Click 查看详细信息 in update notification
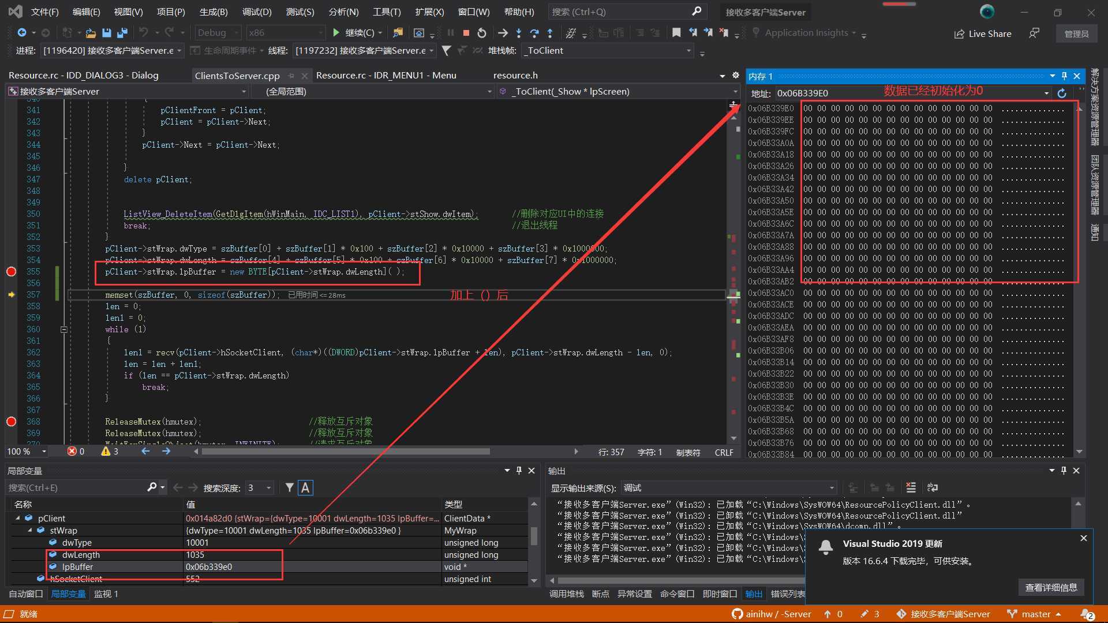Image resolution: width=1108 pixels, height=623 pixels. coord(1051,587)
